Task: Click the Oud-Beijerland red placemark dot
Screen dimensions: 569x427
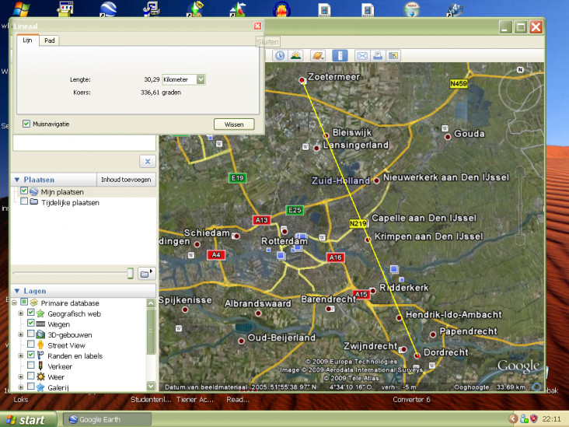Action: [x=241, y=341]
